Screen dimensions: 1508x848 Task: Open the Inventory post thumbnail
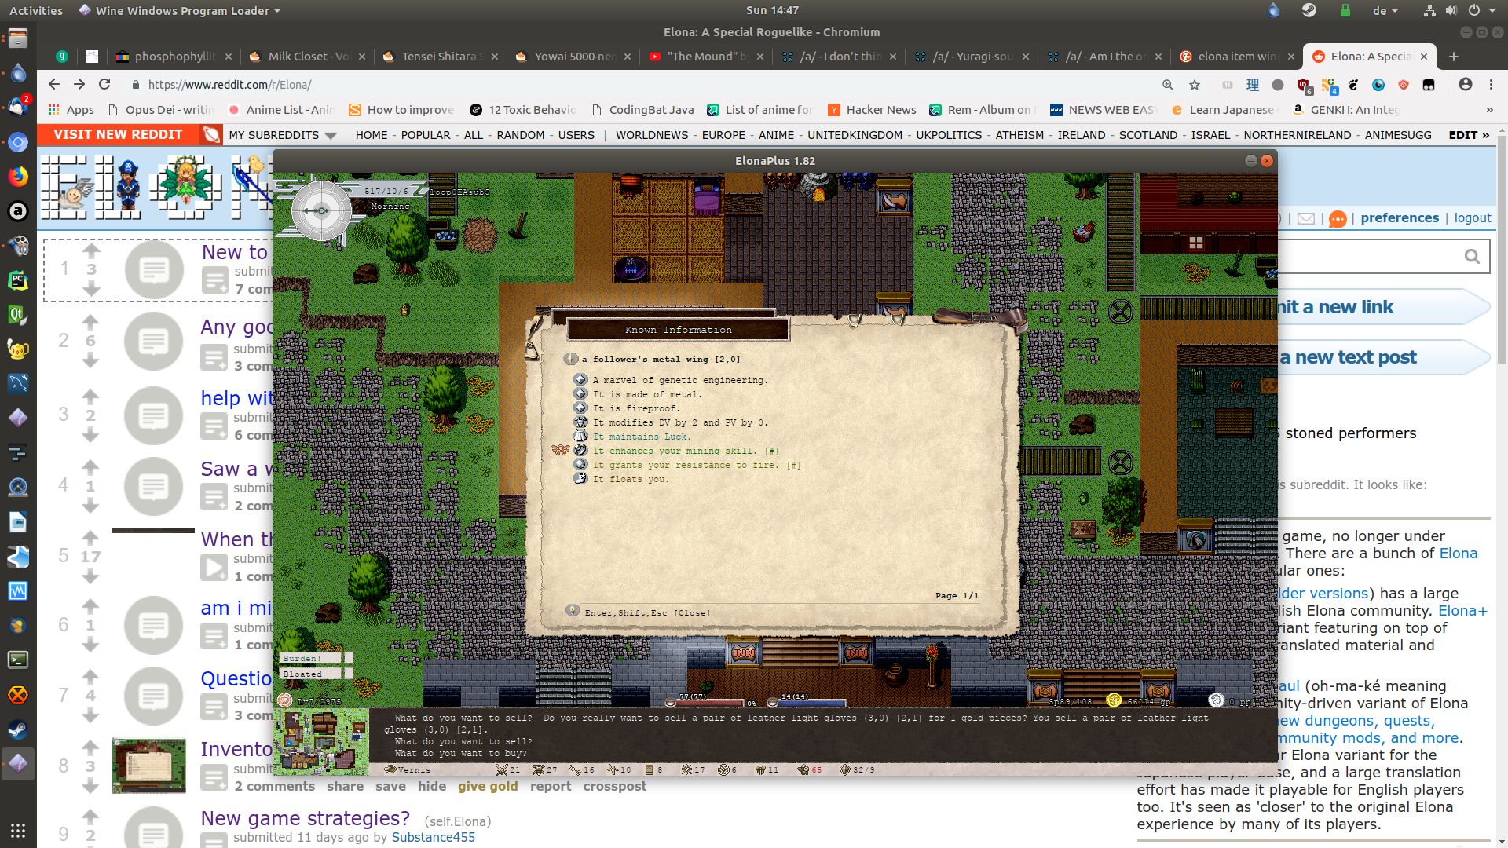(149, 765)
